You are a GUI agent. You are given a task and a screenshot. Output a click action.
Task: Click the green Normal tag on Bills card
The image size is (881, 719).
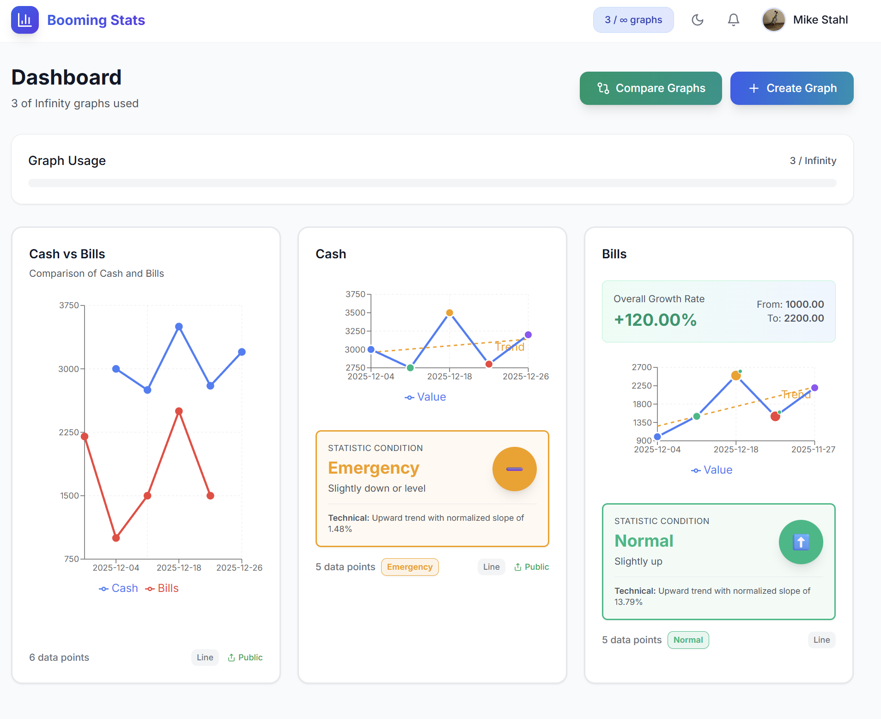click(688, 640)
